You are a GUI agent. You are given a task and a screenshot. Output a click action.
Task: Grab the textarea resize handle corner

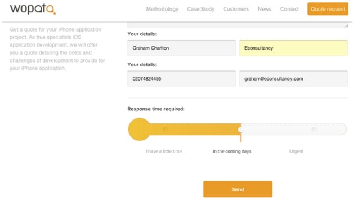[x=347, y=26]
